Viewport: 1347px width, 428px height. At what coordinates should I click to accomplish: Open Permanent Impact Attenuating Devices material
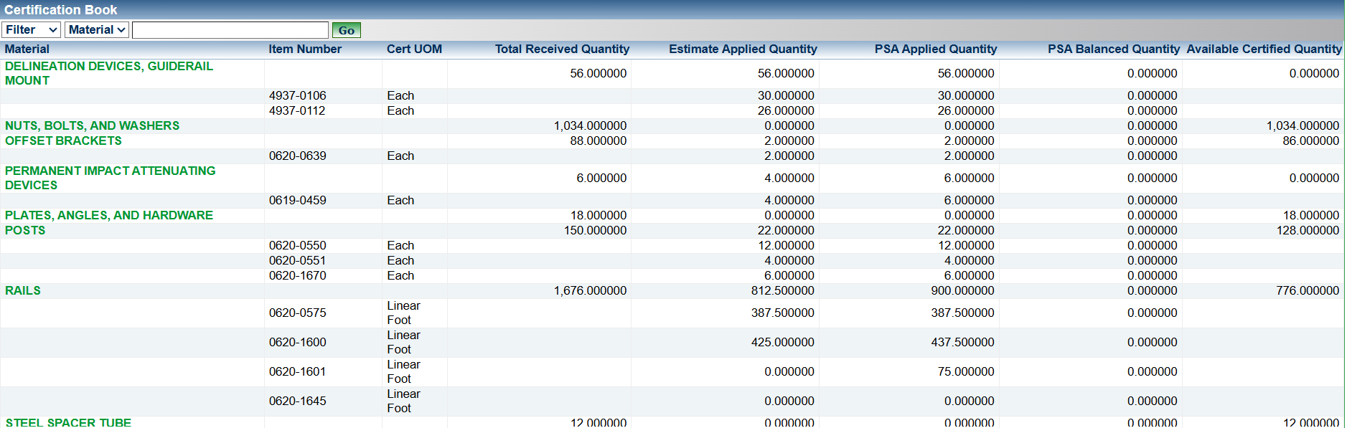click(110, 178)
